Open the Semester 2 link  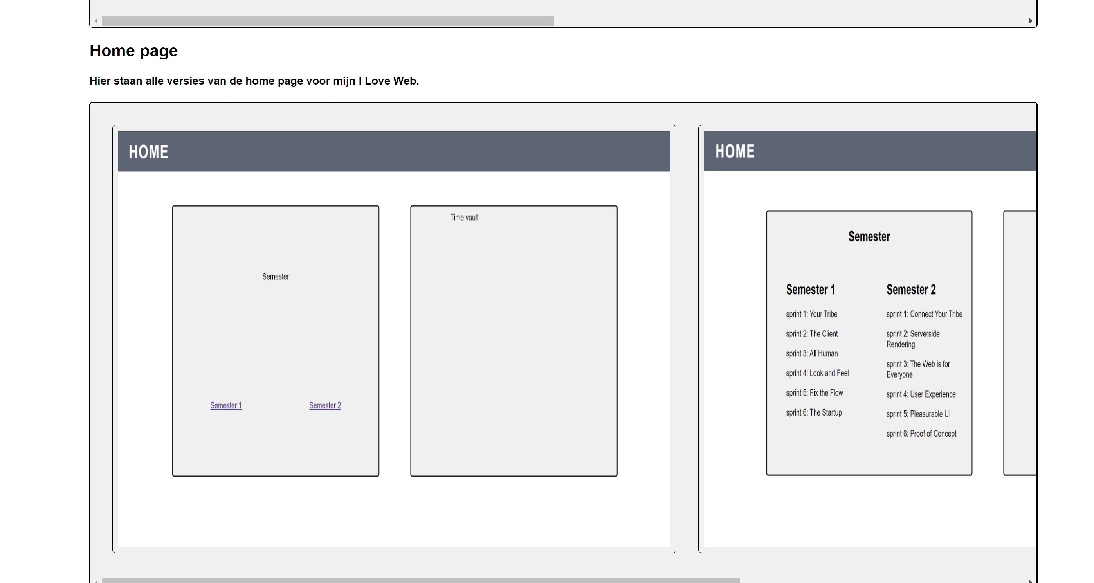[325, 405]
